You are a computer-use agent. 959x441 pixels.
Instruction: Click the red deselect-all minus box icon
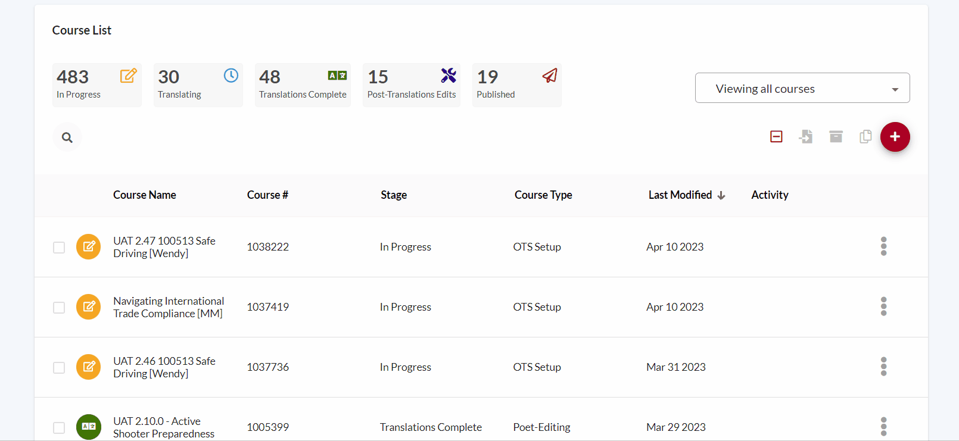click(x=776, y=137)
